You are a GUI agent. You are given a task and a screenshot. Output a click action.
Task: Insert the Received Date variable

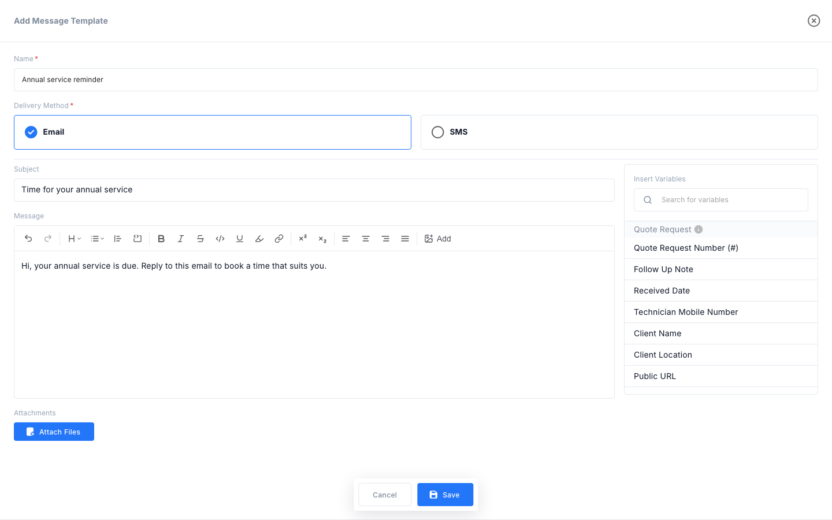coord(721,291)
